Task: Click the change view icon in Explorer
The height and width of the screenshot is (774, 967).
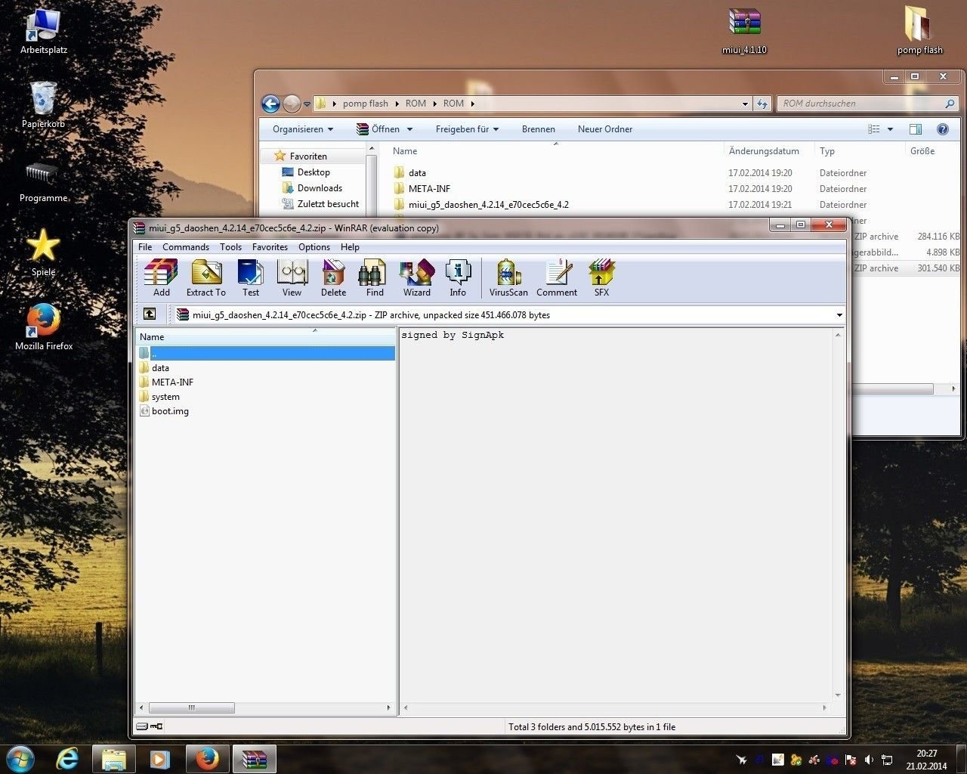Action: [x=874, y=129]
